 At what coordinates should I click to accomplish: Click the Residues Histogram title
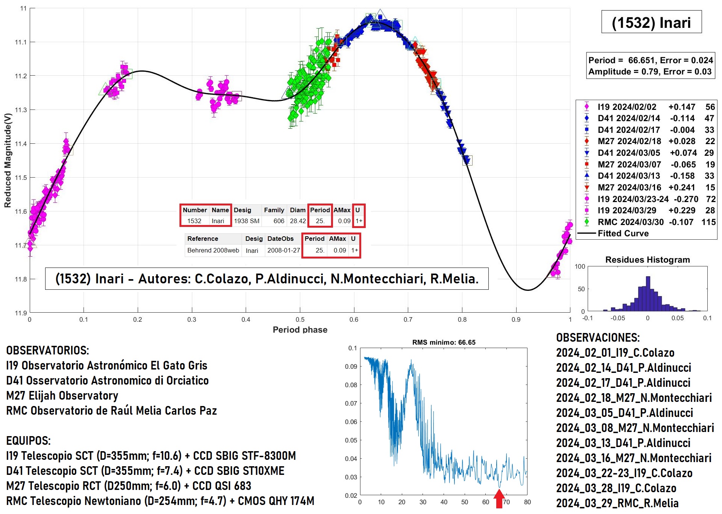648,260
